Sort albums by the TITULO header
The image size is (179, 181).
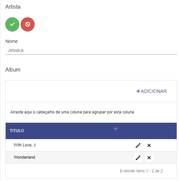tap(17, 131)
